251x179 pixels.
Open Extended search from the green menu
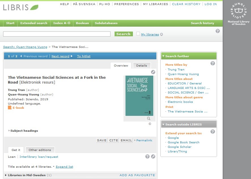[x=34, y=23]
